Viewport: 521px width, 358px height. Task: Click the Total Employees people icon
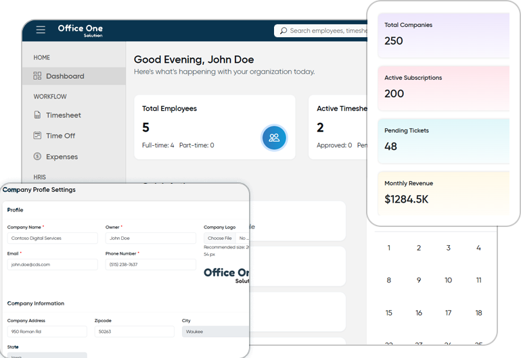(x=274, y=137)
